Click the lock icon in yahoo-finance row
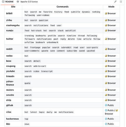126x127 pixels. point(106,83)
